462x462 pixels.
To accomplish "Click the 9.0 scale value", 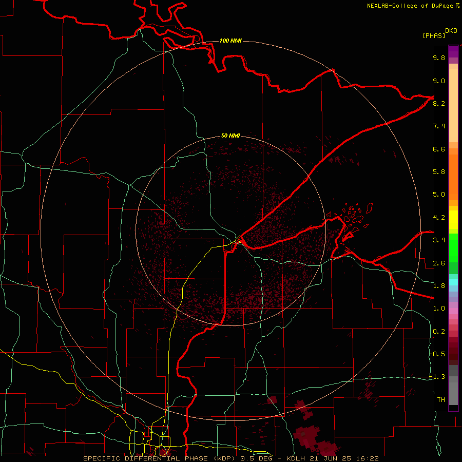I will 439,81.
